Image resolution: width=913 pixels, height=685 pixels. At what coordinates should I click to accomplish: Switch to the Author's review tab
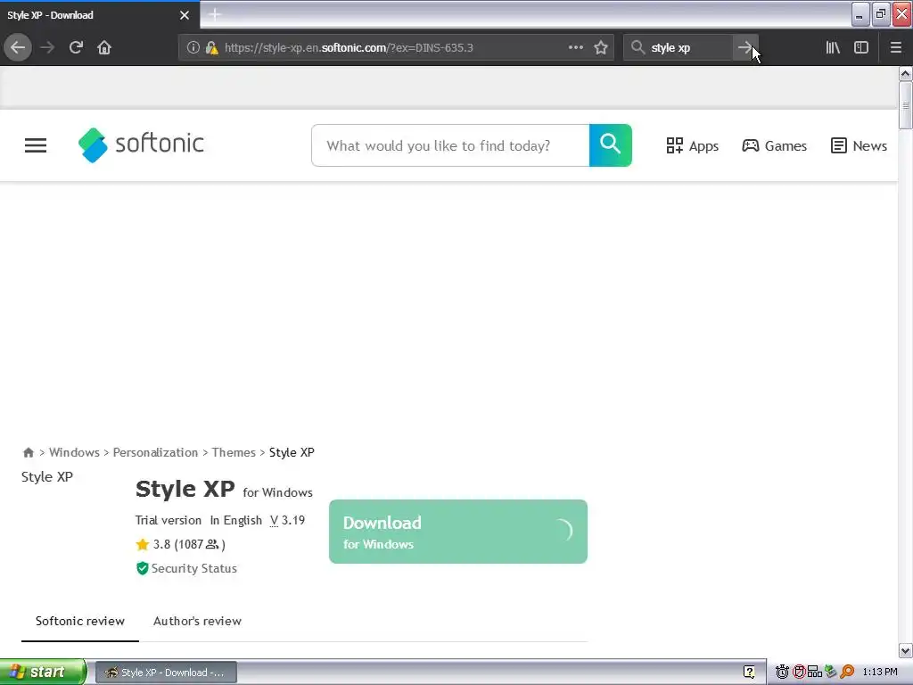[x=197, y=621]
